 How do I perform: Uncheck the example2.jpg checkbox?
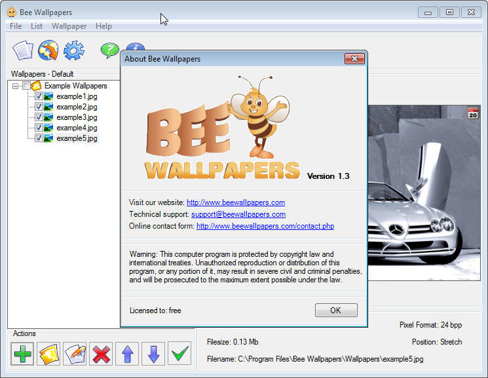point(39,107)
